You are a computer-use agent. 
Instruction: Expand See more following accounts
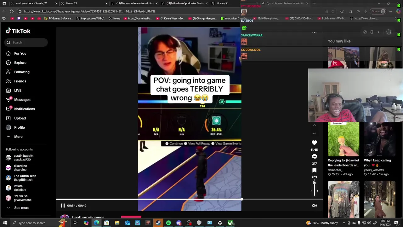click(x=18, y=208)
